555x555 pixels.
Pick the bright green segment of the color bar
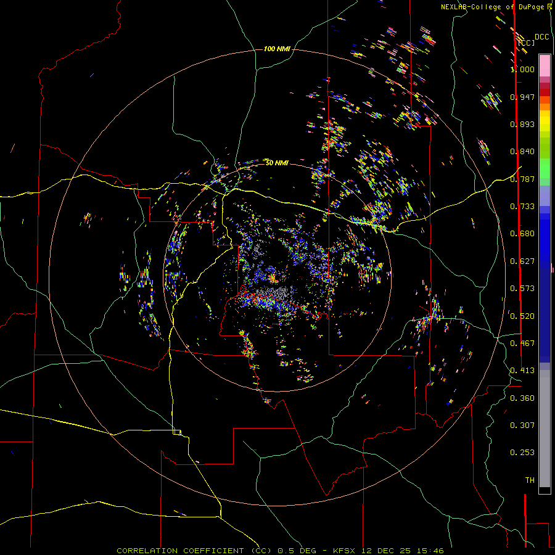(x=545, y=168)
